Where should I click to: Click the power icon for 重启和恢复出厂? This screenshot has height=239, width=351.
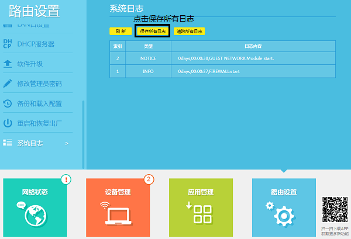click(x=8, y=123)
